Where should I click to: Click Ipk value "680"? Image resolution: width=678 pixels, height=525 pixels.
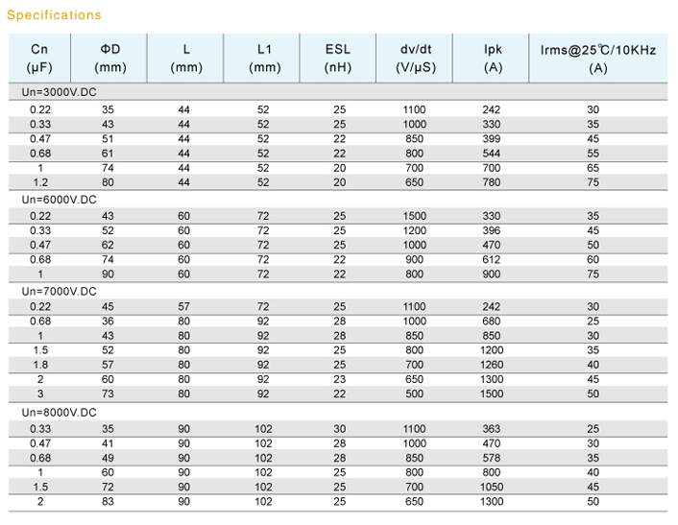[492, 322]
